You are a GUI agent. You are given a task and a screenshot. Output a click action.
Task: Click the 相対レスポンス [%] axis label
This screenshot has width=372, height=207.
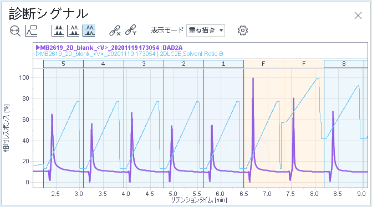pyautogui.click(x=7, y=128)
